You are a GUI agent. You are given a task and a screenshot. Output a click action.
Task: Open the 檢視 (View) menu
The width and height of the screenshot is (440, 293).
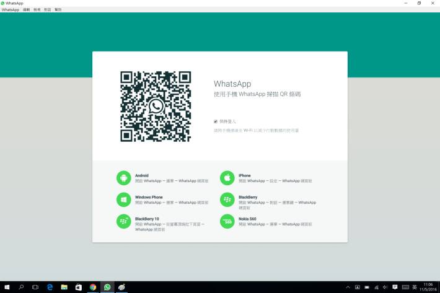click(37, 9)
